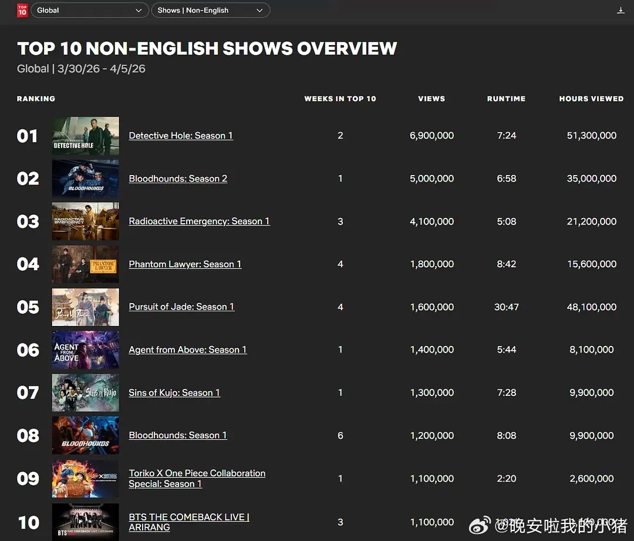Click weeks value 6 for Bloodhounds Season 1
The image size is (634, 541).
(340, 435)
